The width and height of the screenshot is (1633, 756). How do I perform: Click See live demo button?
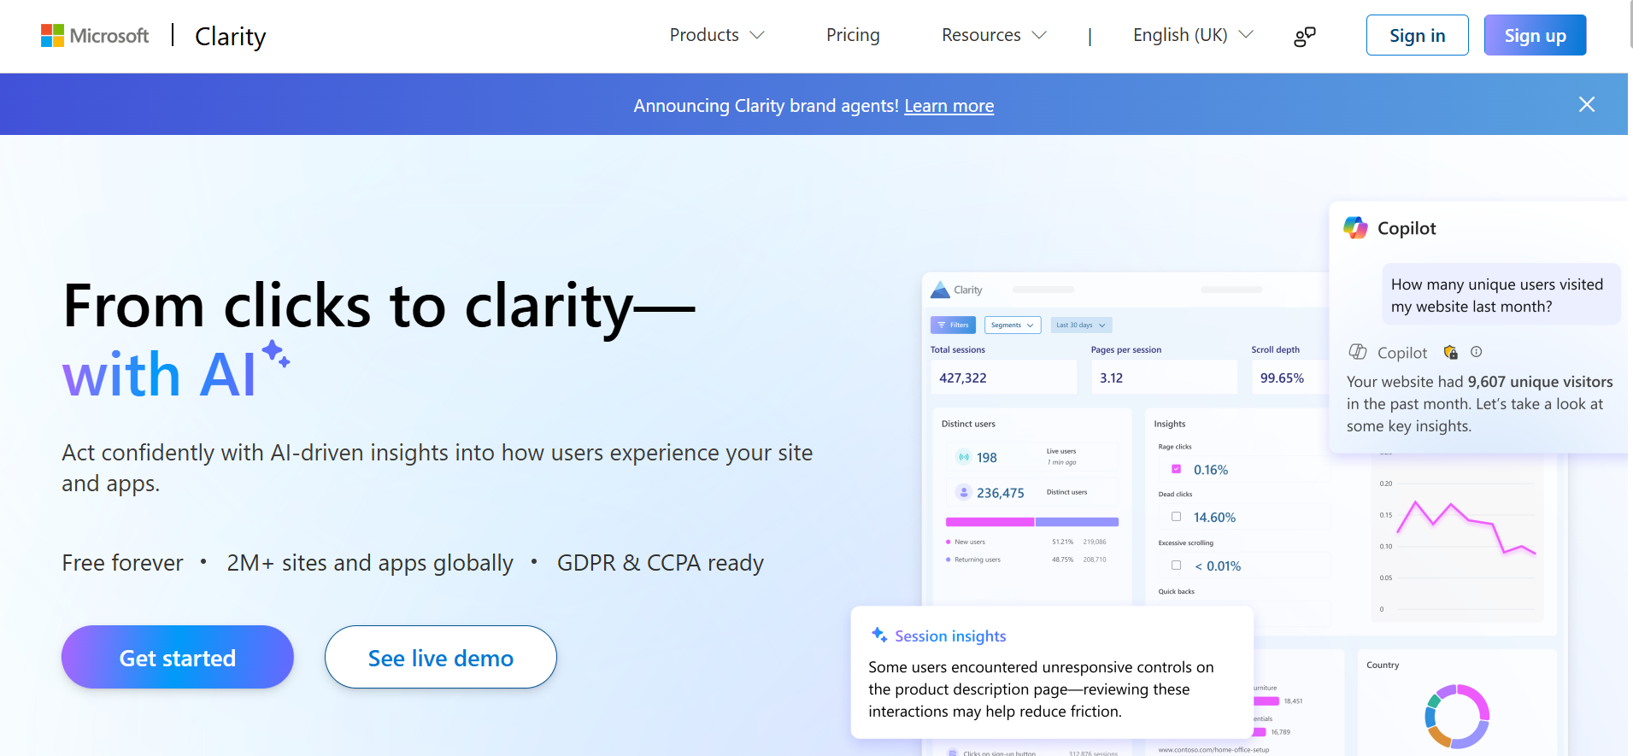441,657
